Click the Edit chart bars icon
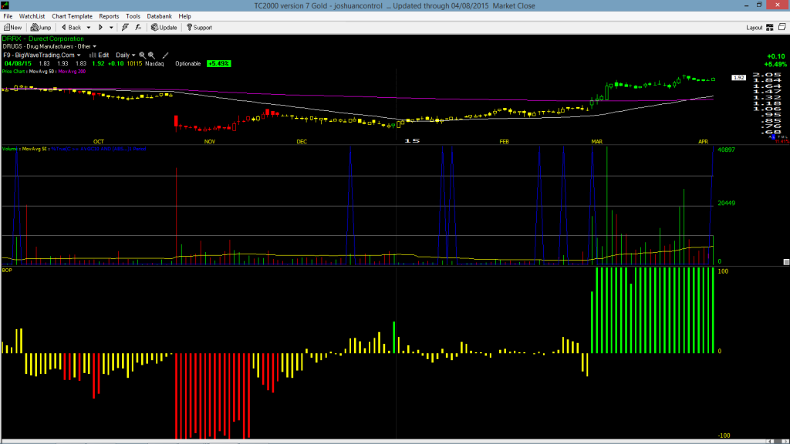 click(93, 55)
